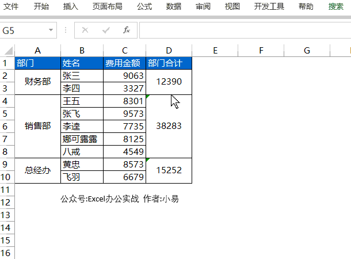Select the merged 财务部 cell
This screenshot has width=351, height=259.
37,82
